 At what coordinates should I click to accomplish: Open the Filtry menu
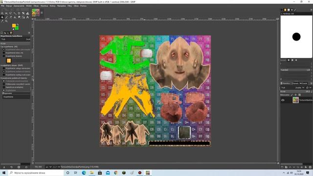(x=69, y=6)
